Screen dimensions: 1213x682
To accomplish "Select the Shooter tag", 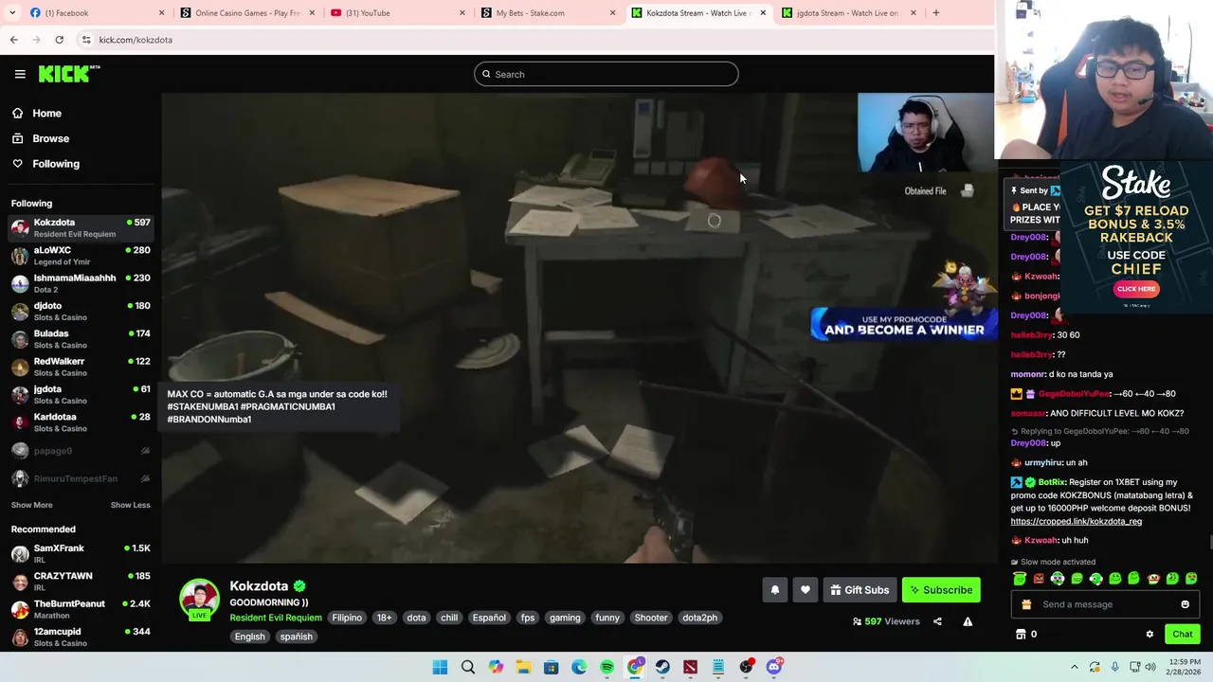I will pyautogui.click(x=651, y=618).
